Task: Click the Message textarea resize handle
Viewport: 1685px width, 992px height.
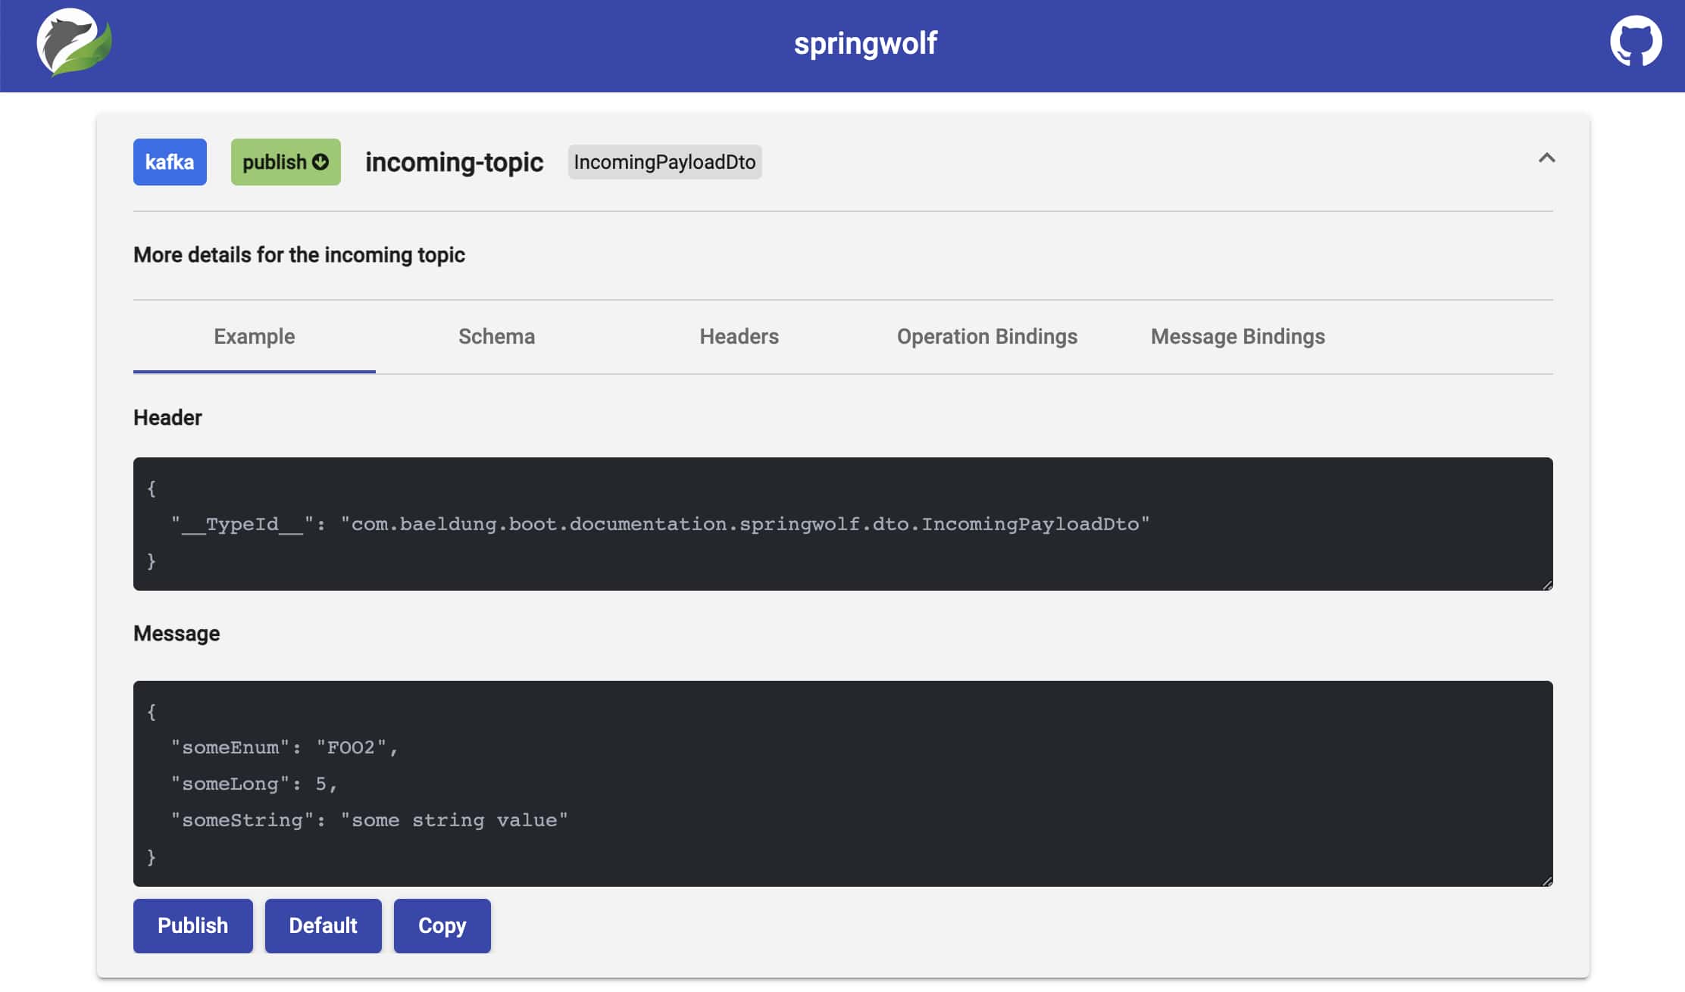Action: tap(1547, 881)
